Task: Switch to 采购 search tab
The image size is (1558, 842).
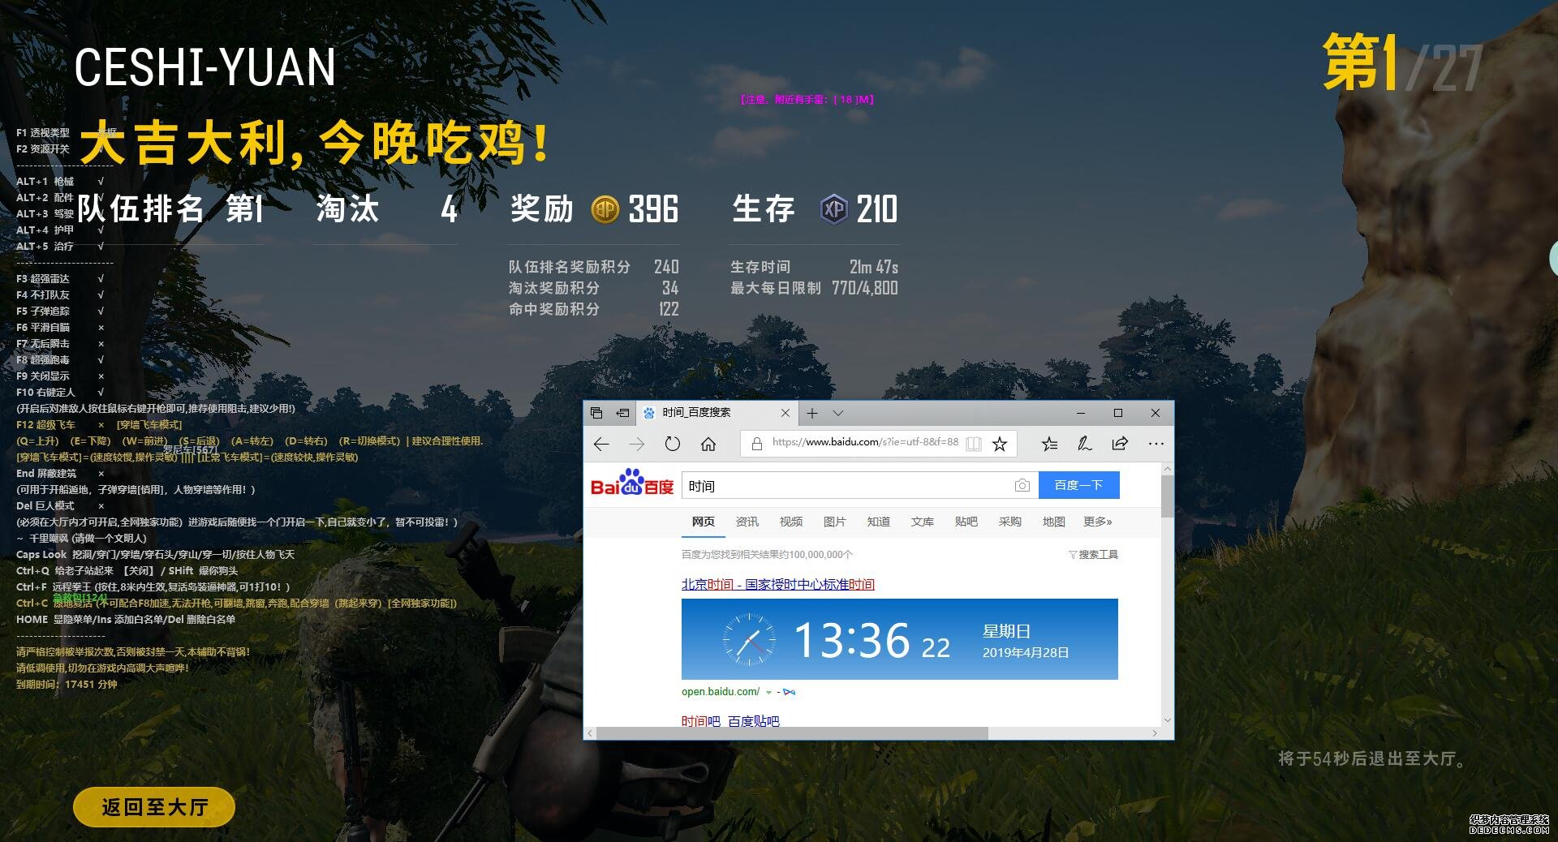Action: (1010, 522)
